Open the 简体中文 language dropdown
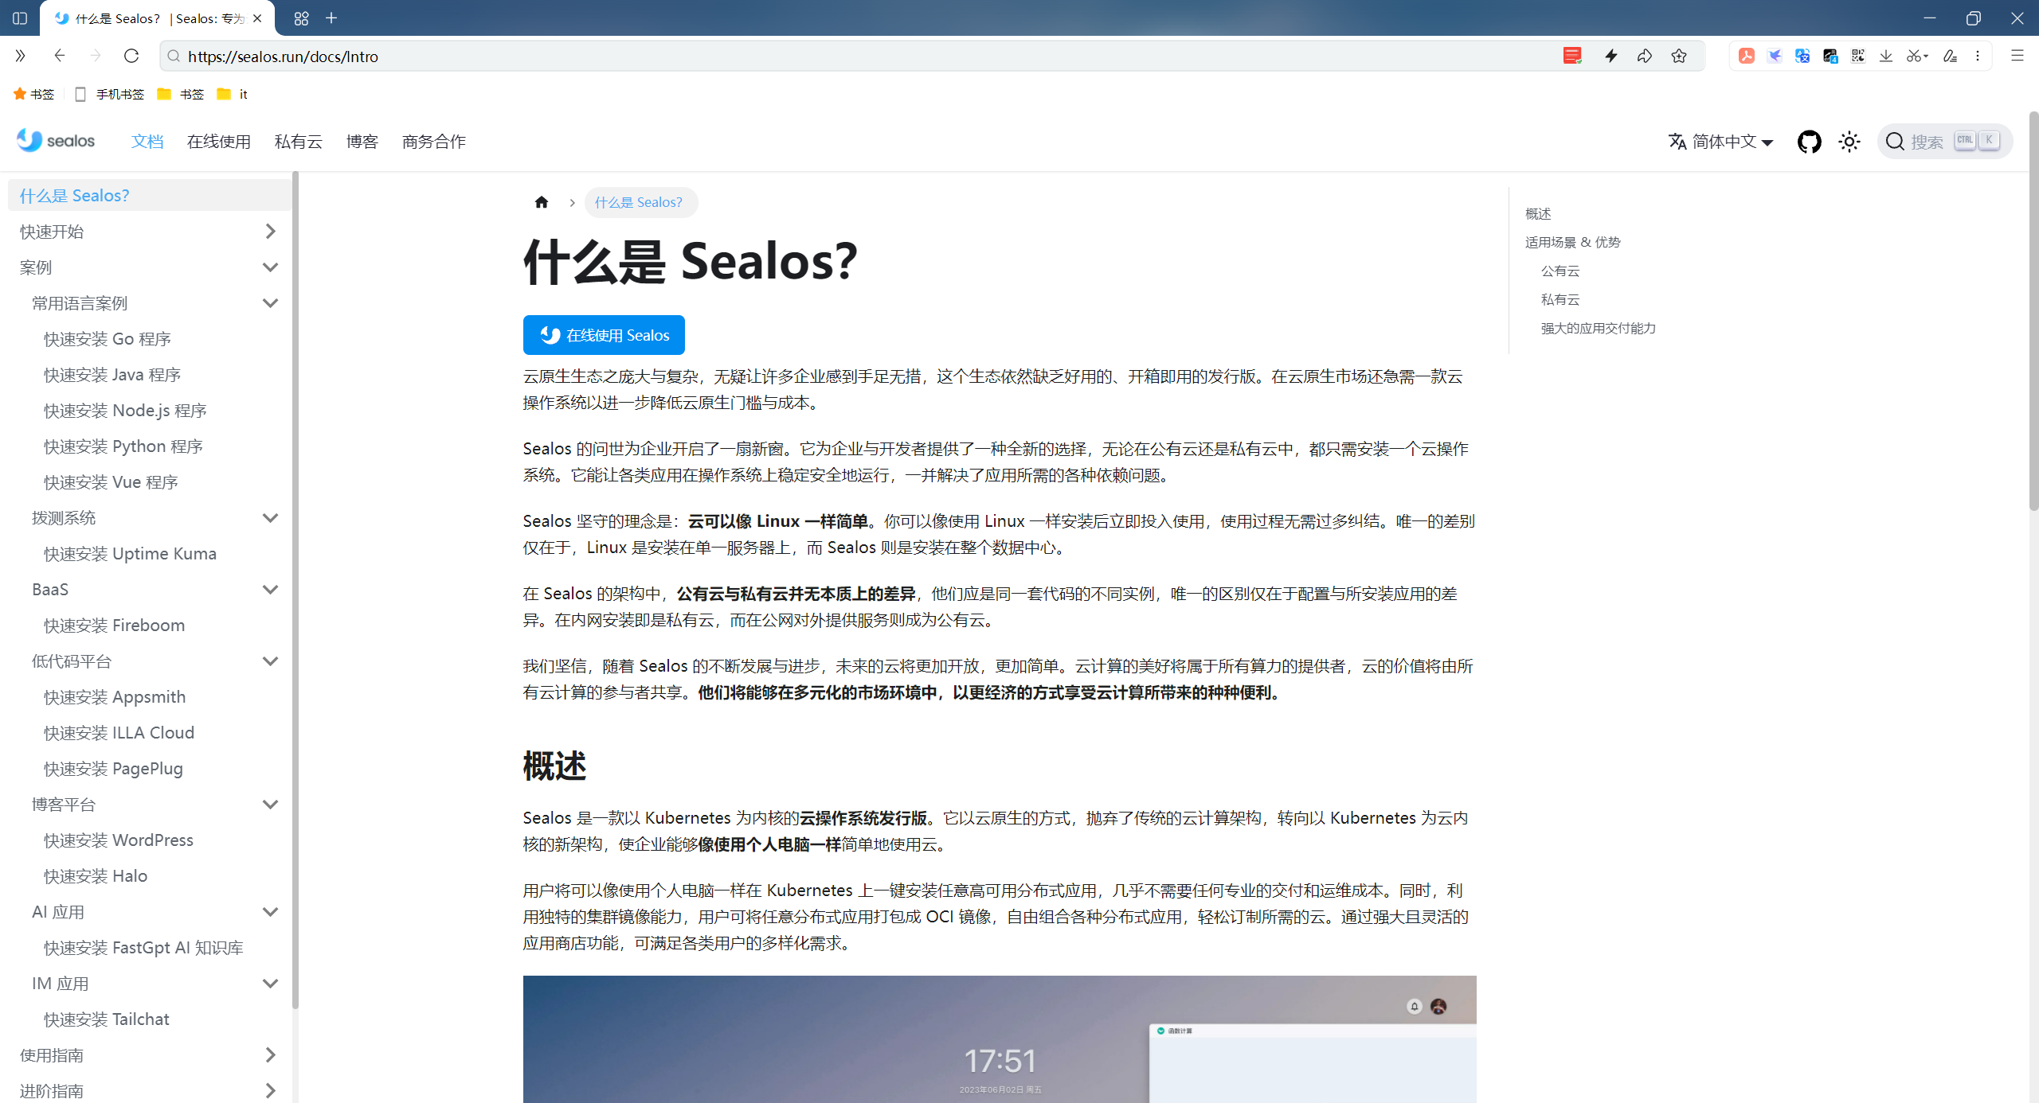The height and width of the screenshot is (1103, 2039). point(1721,142)
